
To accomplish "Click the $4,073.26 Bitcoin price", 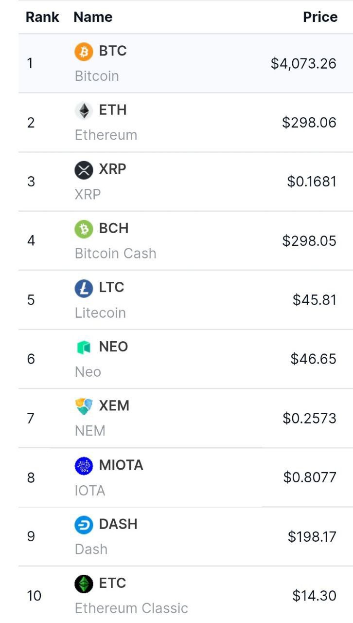I will 303,64.
